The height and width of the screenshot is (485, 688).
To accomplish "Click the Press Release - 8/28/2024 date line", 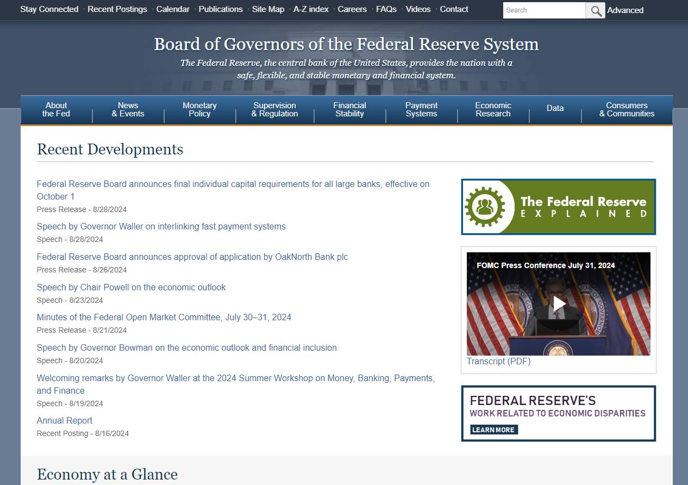I will [x=82, y=209].
